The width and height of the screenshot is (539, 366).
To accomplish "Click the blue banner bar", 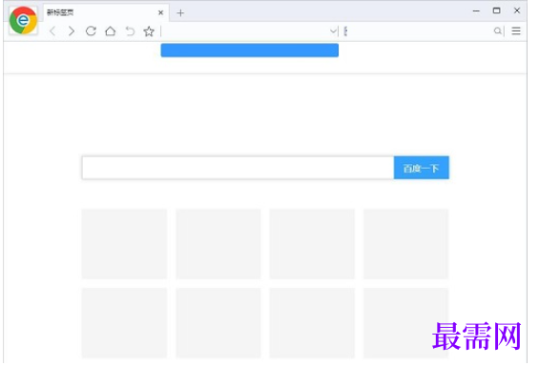I will [x=250, y=51].
